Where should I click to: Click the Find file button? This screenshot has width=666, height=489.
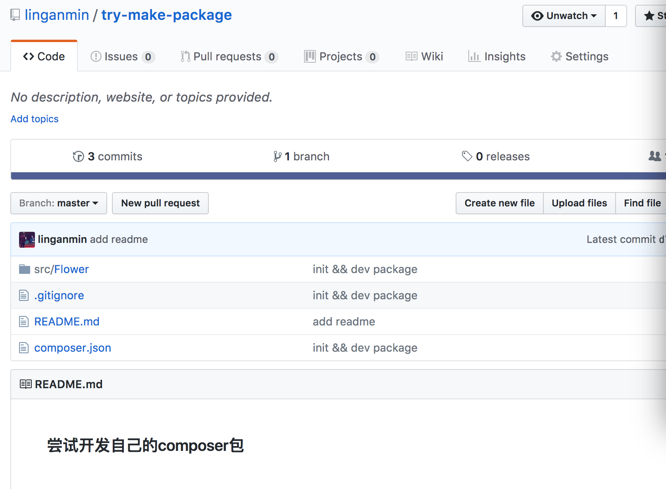tap(641, 203)
